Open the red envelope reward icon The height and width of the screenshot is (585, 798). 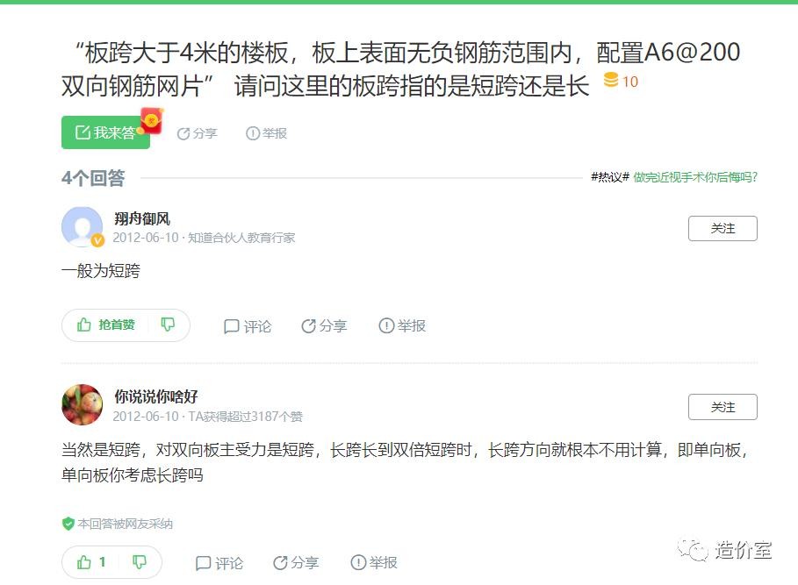pos(152,121)
